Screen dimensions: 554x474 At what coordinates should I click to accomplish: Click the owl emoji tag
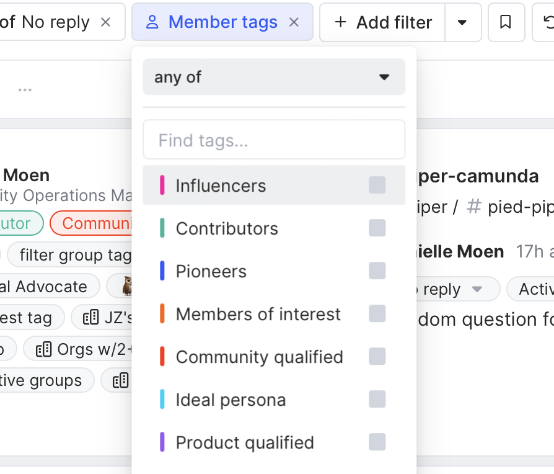tap(128, 287)
